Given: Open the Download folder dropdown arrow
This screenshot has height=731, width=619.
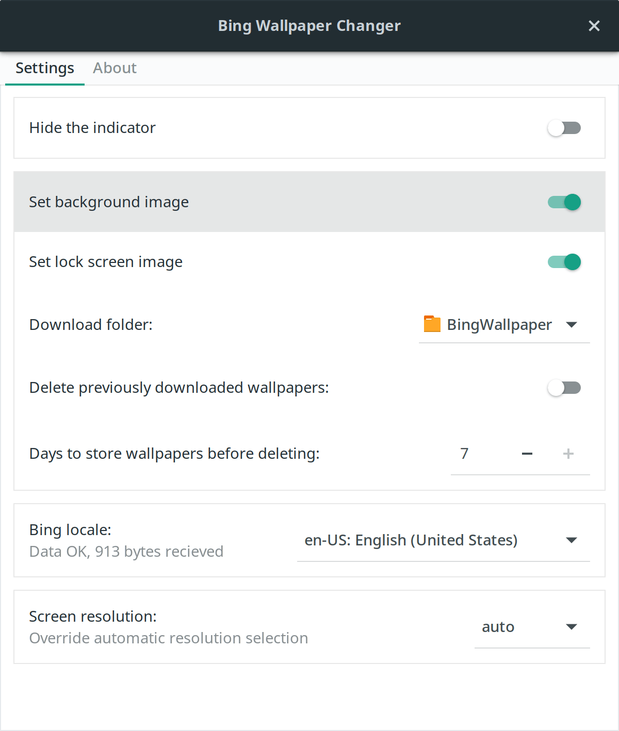Looking at the screenshot, I should point(571,325).
